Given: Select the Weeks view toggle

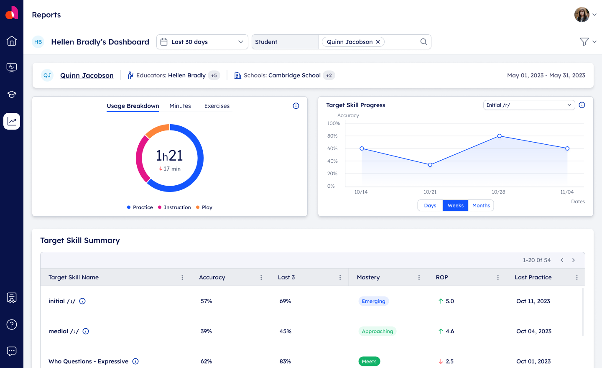Looking at the screenshot, I should click(x=456, y=205).
